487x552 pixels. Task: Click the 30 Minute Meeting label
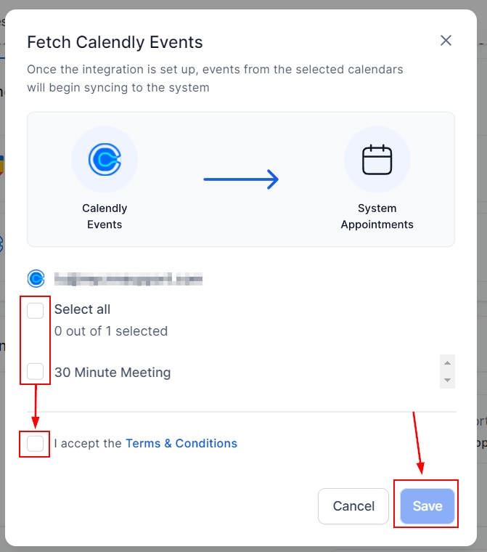click(112, 373)
